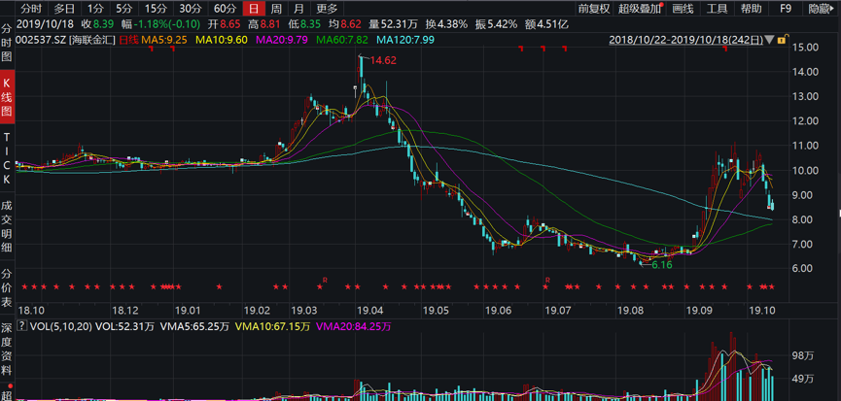Screen dimensions: 841x401
Task: Click the 19.05 label on the time axis
Action: click(436, 309)
